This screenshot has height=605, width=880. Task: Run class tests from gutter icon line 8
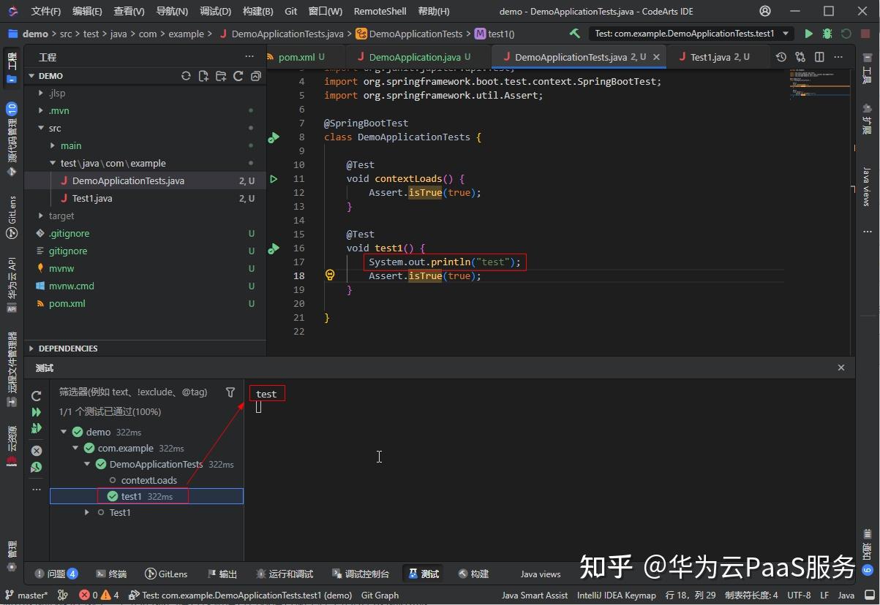(x=274, y=137)
